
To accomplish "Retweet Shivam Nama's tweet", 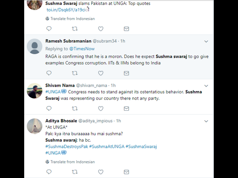I will (75, 108).
